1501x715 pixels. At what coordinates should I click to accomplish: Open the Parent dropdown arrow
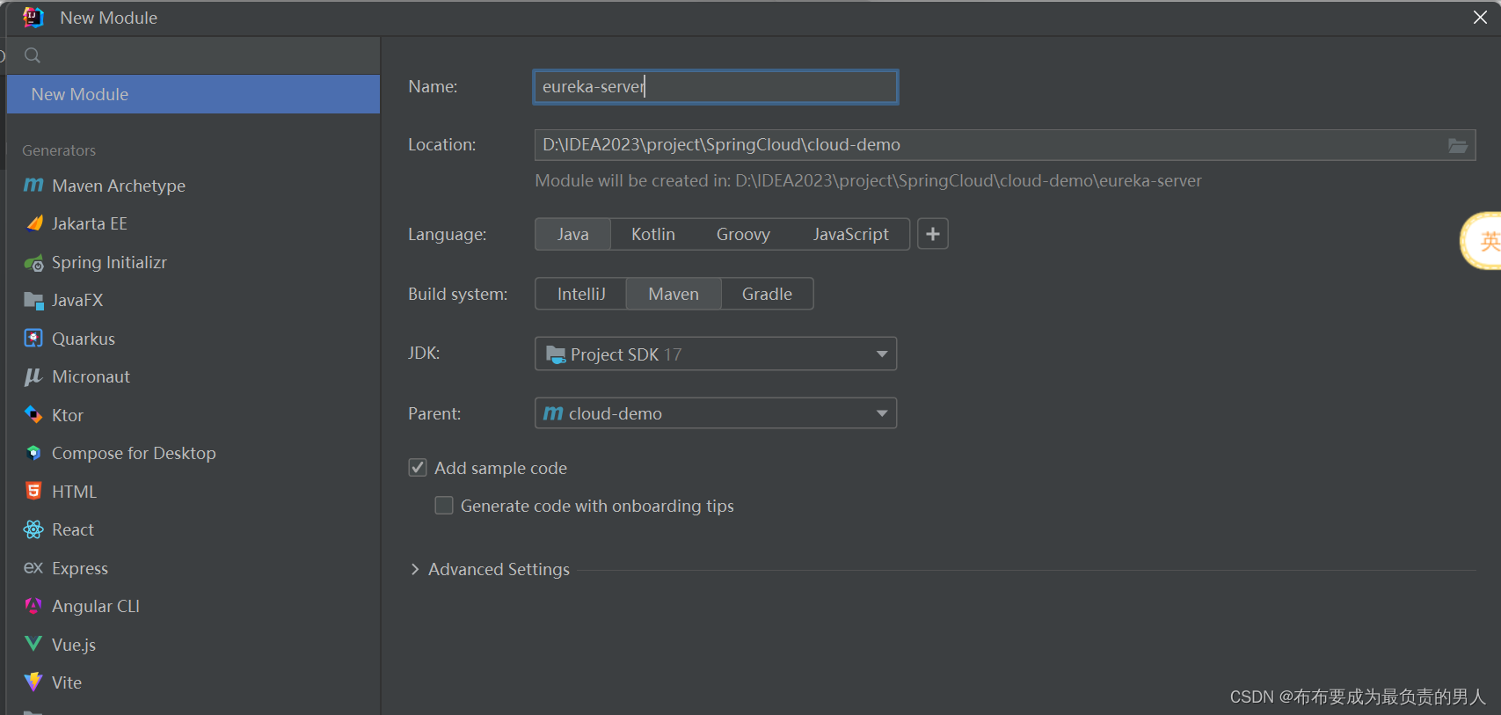point(881,413)
